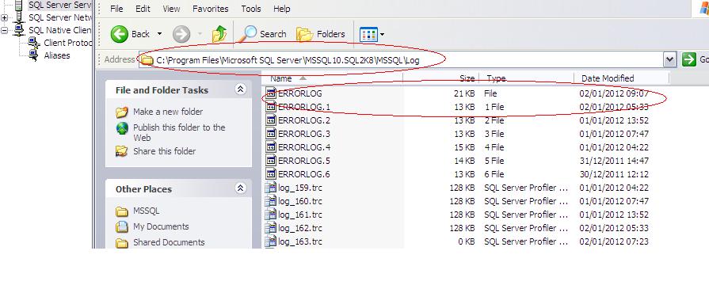
Task: Expand SQL Server Network node in tree
Action: coord(5,18)
